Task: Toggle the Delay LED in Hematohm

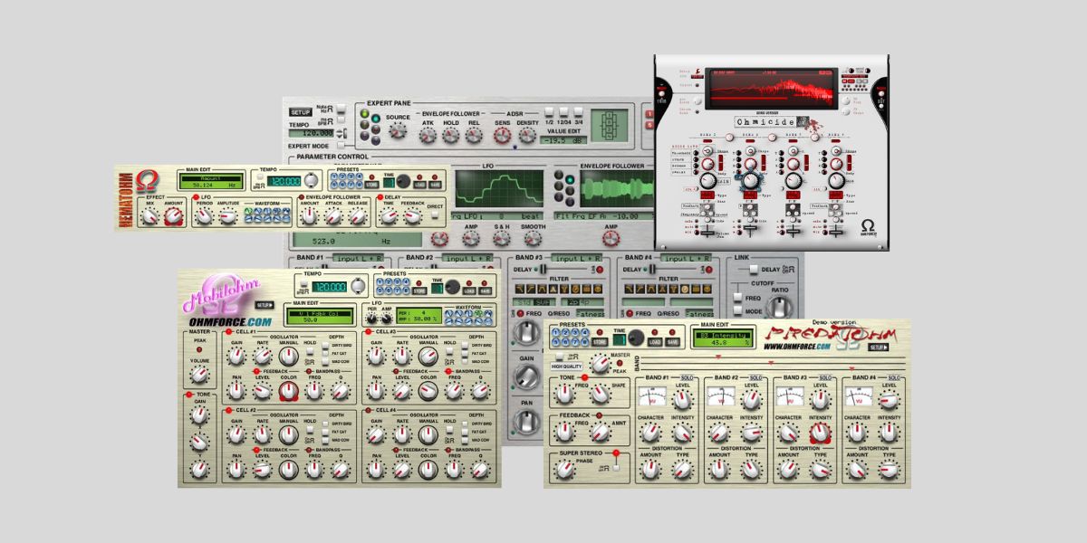Action: point(379,196)
